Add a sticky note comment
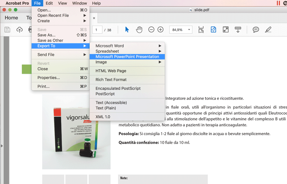This screenshot has height=184, width=287. click(256, 30)
